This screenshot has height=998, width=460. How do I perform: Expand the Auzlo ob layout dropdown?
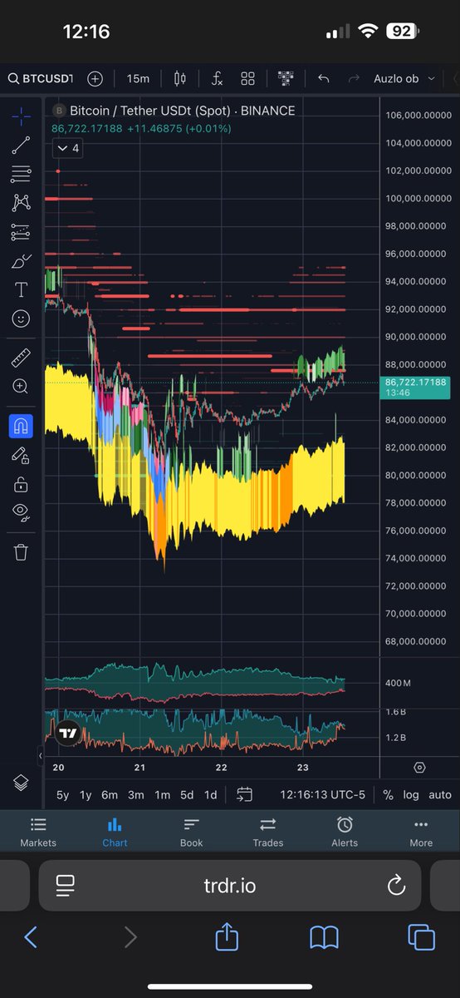pos(404,78)
